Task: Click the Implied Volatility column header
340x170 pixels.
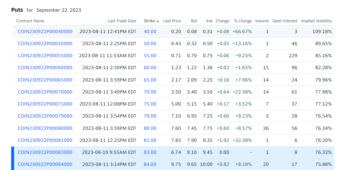Action: [316, 21]
